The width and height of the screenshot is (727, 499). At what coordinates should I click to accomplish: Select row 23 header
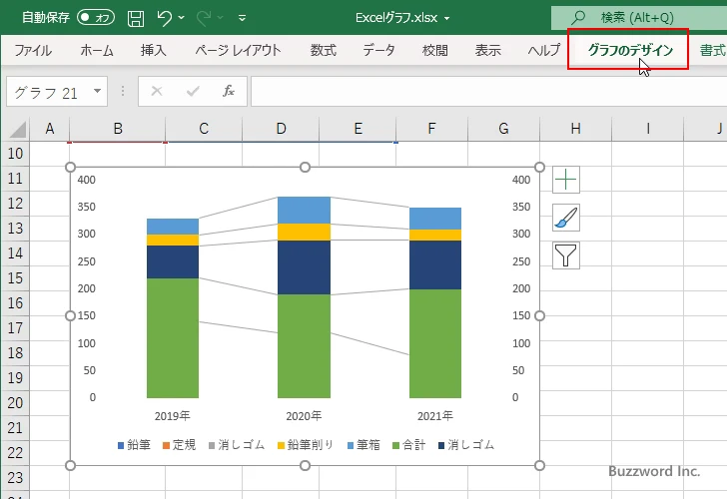(x=15, y=478)
